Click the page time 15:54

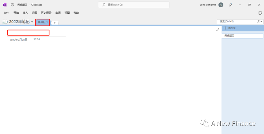point(37,39)
